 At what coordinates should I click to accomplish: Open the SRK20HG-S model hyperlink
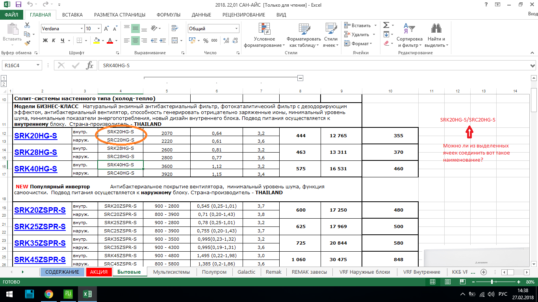[x=36, y=136]
